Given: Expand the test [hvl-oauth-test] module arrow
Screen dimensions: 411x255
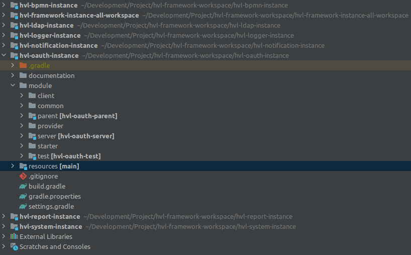Looking at the screenshot, I should (22, 156).
